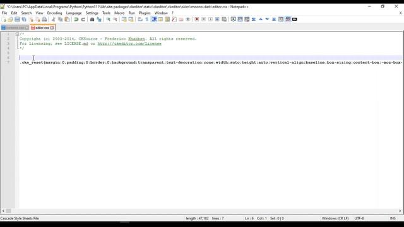
Task: Open the Search menu
Action: tap(27, 13)
